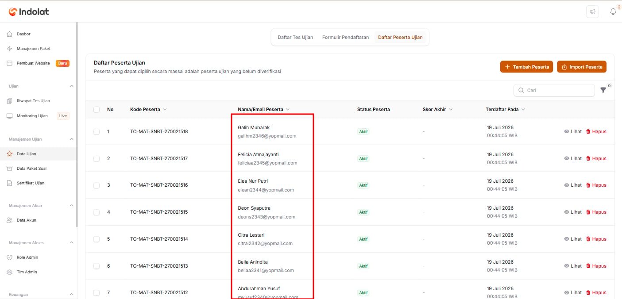
Task: Click Hapus for Abdurahman Yusuf
Action: (596, 293)
